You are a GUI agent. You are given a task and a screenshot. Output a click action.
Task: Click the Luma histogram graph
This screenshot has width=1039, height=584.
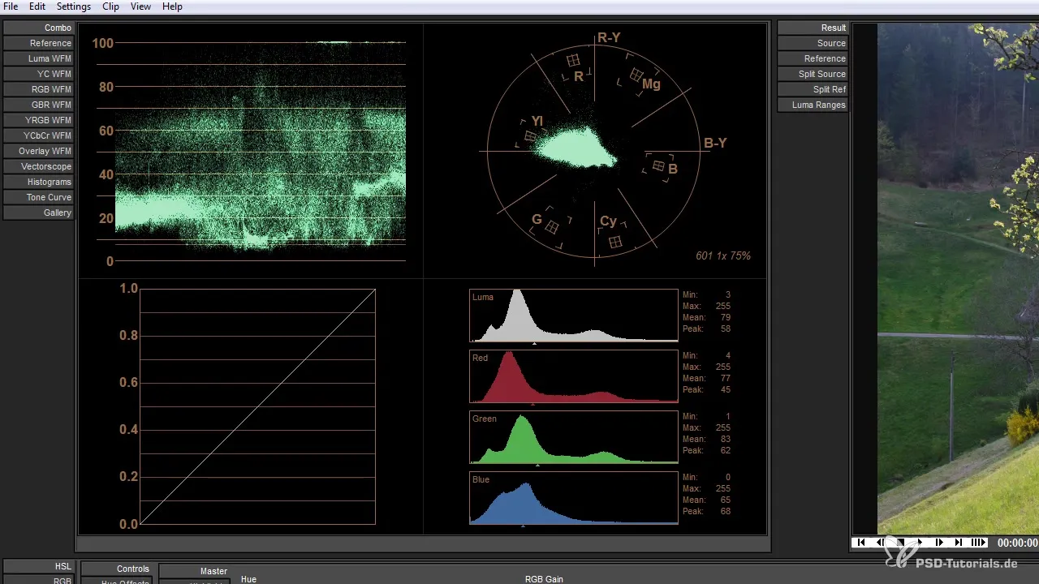[573, 316]
